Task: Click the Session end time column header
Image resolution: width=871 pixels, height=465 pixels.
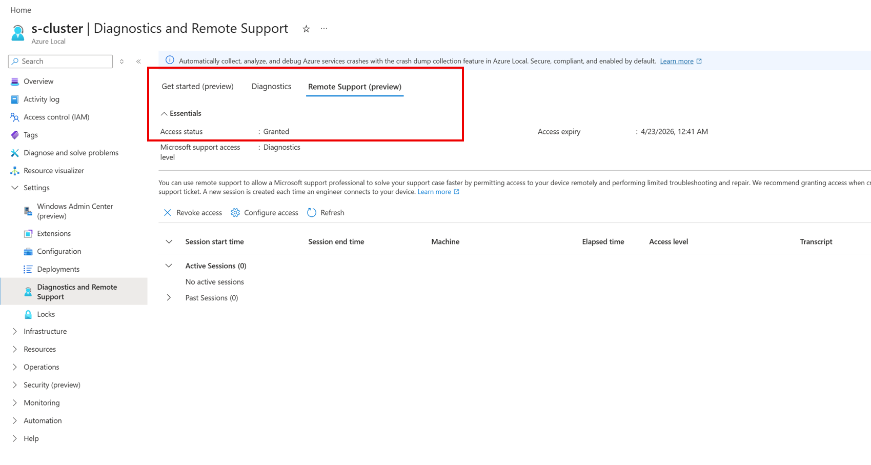Action: 336,242
